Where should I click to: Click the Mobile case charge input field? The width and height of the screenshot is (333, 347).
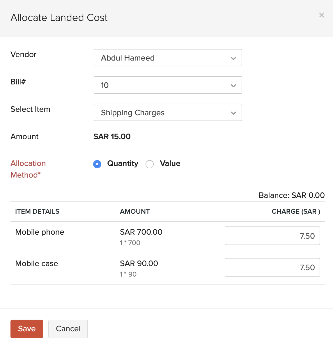tap(272, 267)
